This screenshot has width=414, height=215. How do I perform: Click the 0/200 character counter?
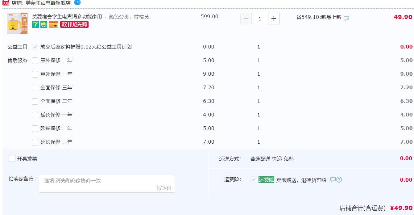point(164,188)
